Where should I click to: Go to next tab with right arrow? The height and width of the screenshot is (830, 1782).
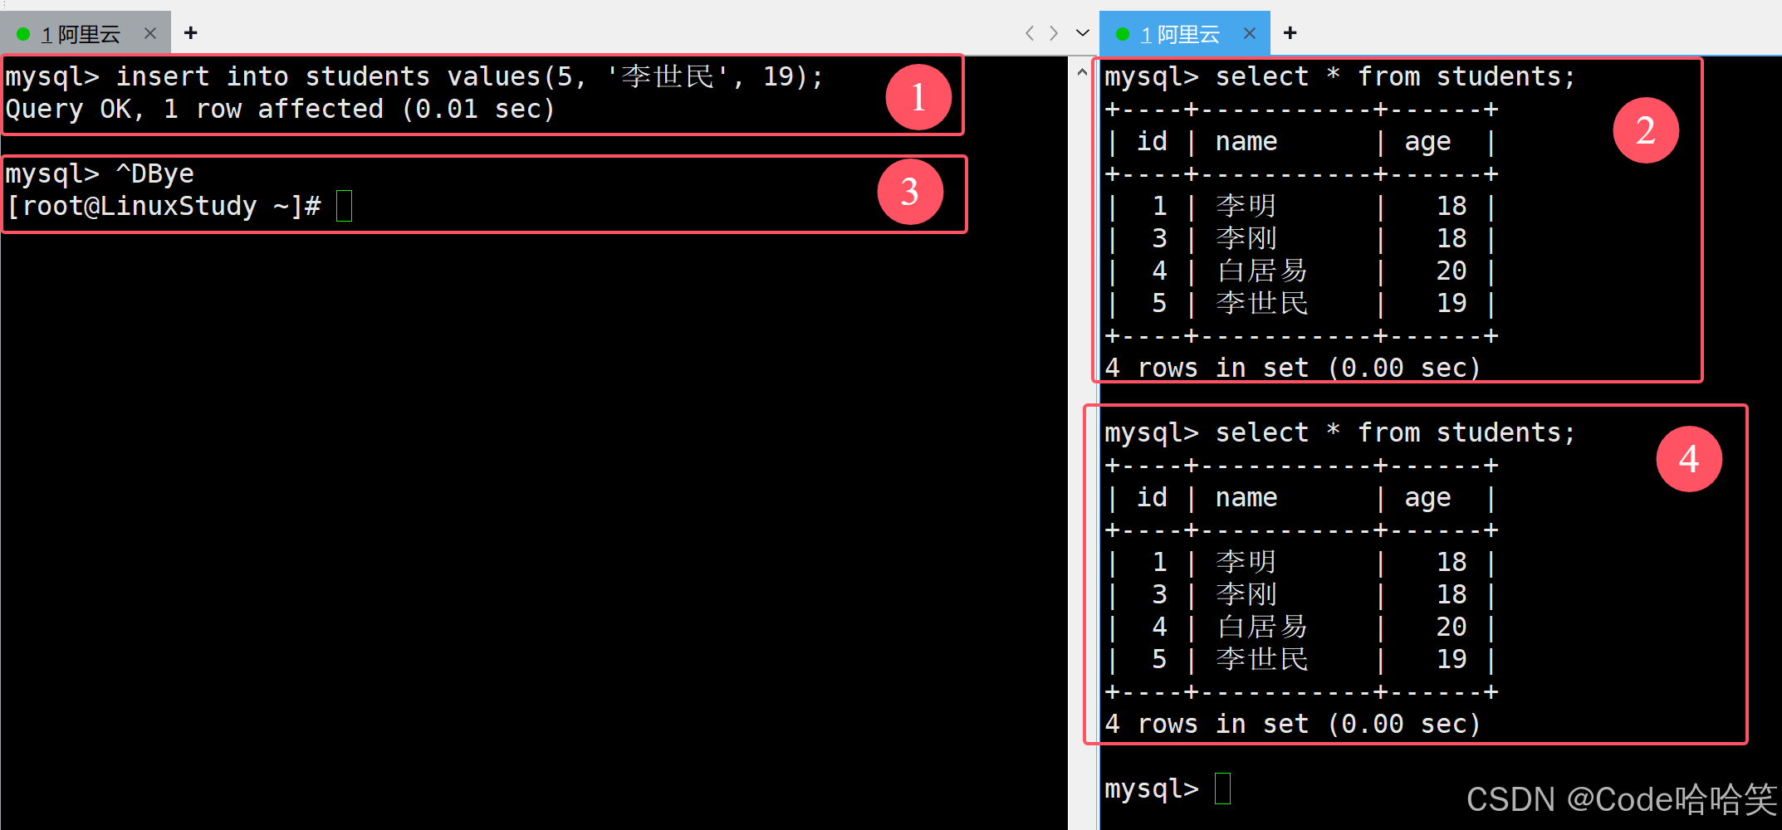coord(1054,33)
